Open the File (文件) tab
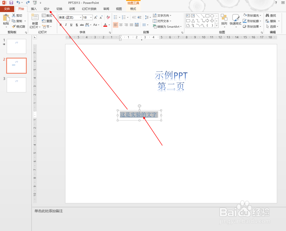The image size is (286, 231). (x=7, y=9)
